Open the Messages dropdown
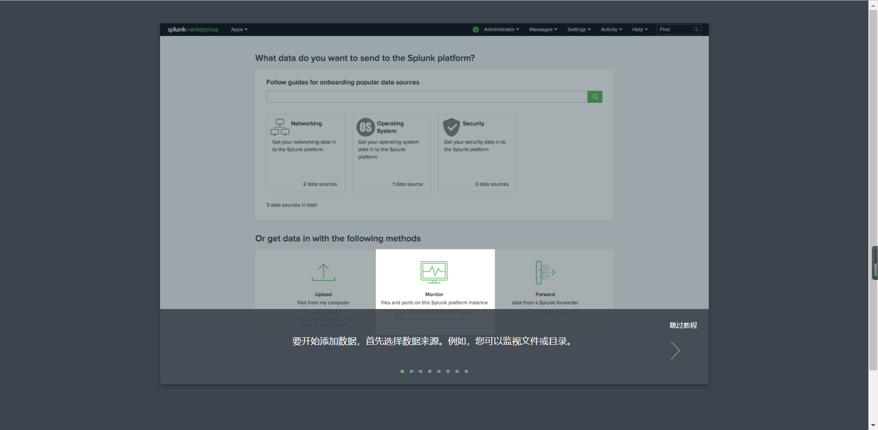 [x=543, y=30]
